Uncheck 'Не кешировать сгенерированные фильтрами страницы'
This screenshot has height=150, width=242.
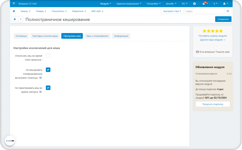click(48, 70)
